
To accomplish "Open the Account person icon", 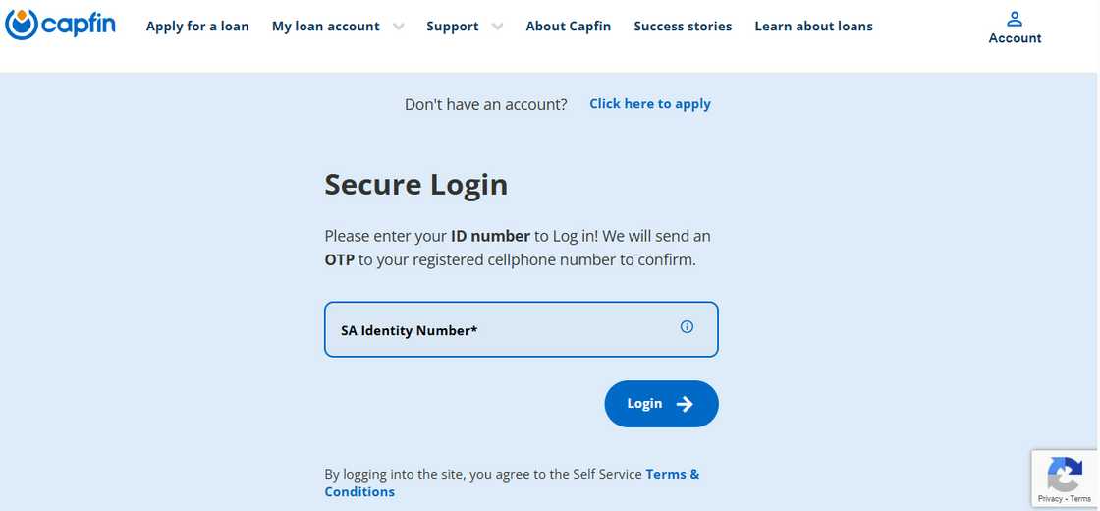I will [1015, 19].
